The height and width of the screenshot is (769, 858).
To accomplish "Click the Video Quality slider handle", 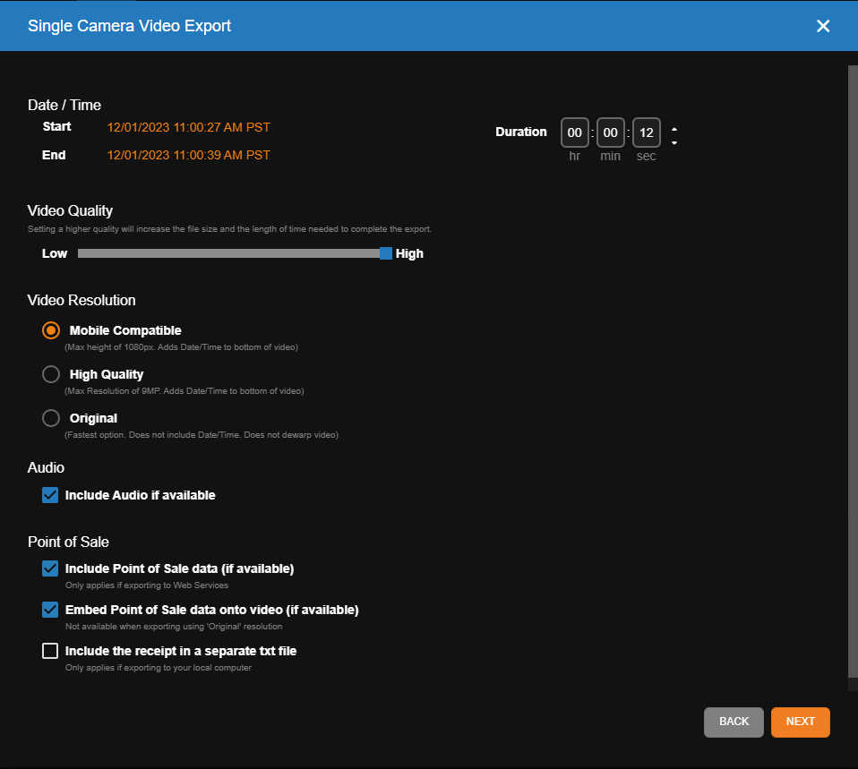I will pyautogui.click(x=385, y=253).
